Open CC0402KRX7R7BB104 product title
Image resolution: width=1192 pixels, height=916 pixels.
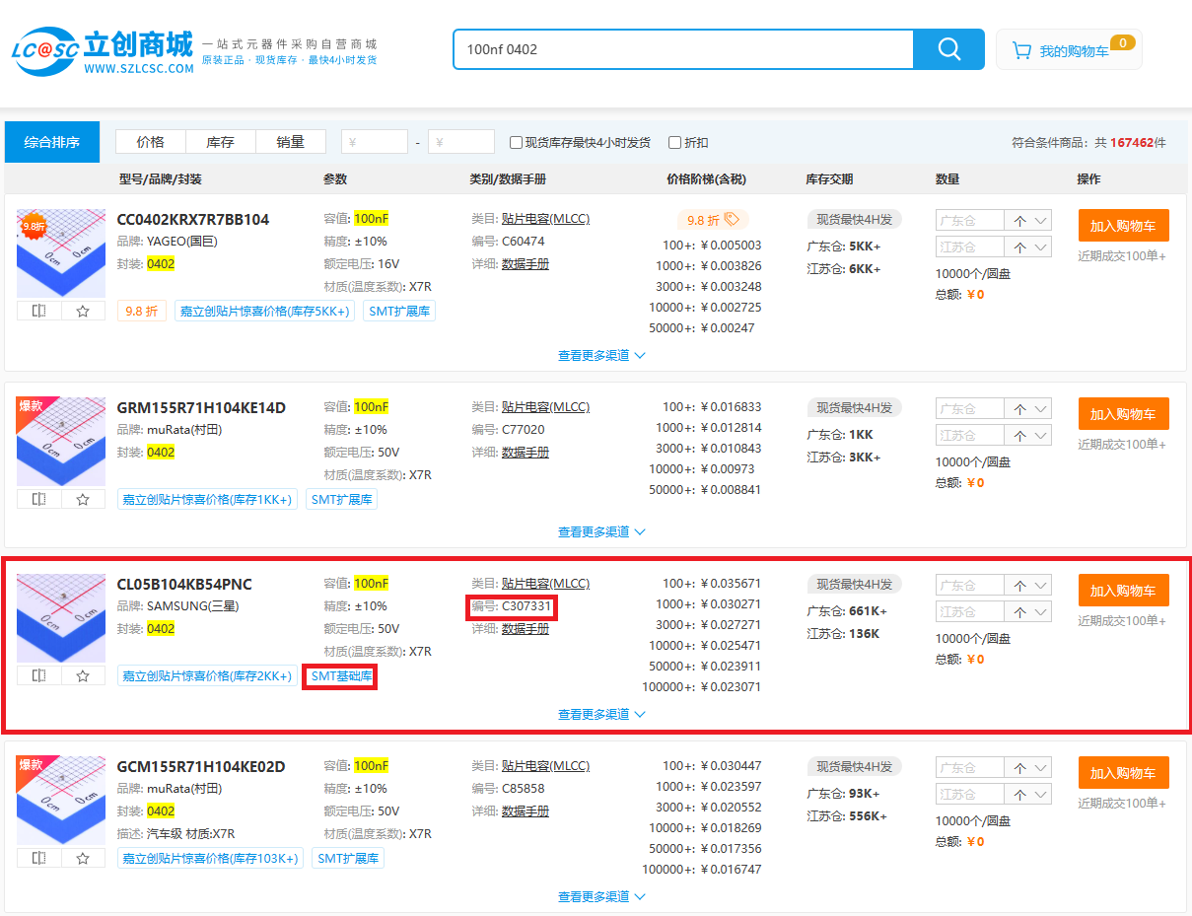(193, 219)
